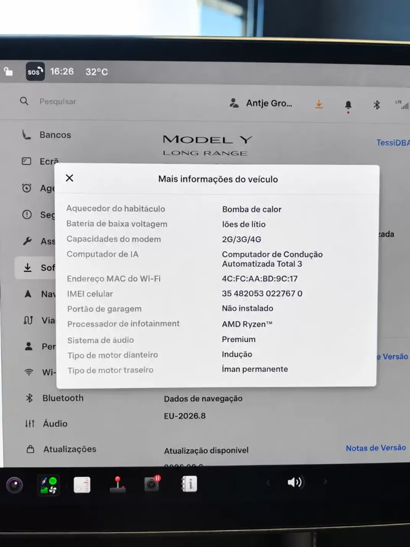The height and width of the screenshot is (547, 410).
Task: Open notifications bell icon
Action: point(348,105)
